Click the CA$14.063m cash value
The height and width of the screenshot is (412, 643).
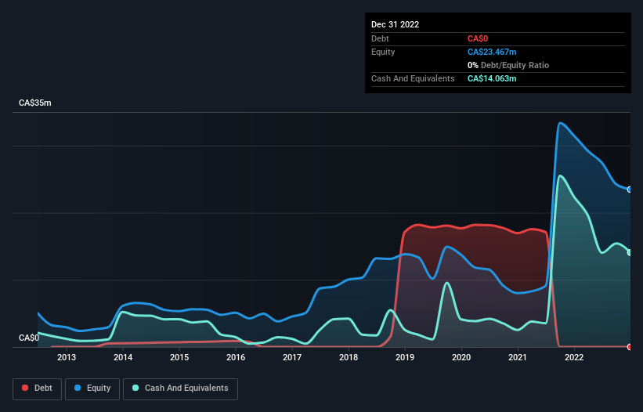(492, 78)
